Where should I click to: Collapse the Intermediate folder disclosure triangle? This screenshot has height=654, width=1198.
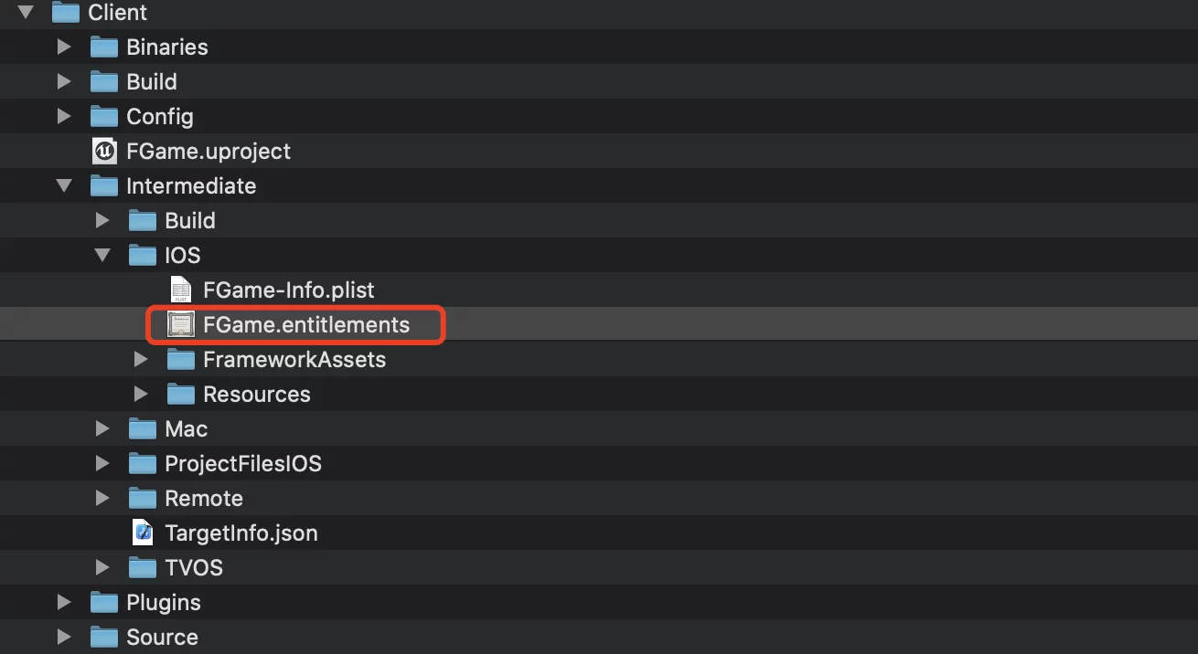tap(64, 185)
